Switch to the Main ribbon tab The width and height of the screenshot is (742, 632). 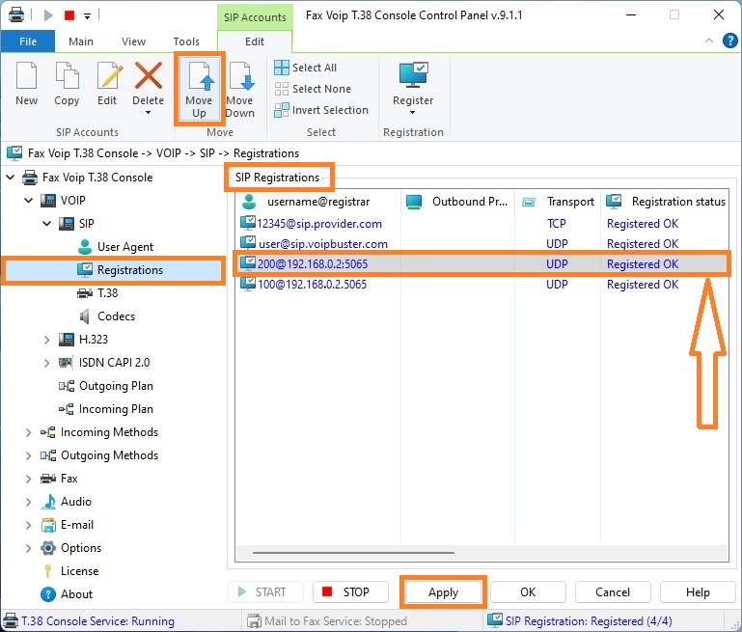tap(81, 41)
